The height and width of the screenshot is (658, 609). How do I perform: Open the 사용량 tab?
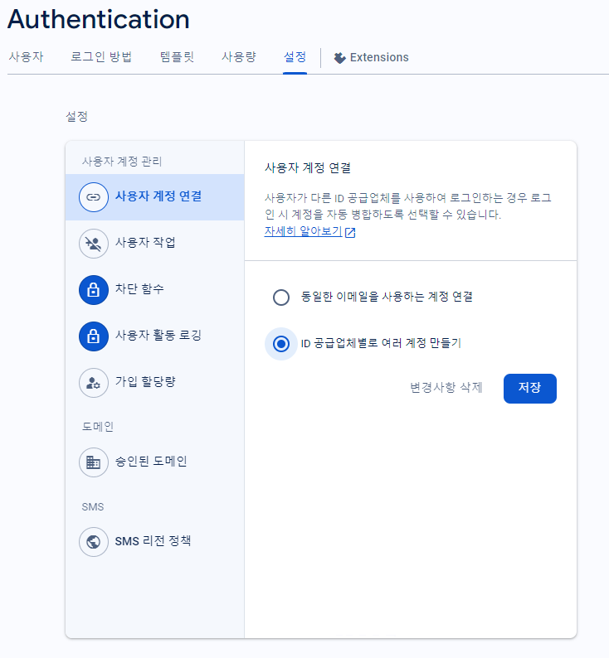tap(239, 57)
